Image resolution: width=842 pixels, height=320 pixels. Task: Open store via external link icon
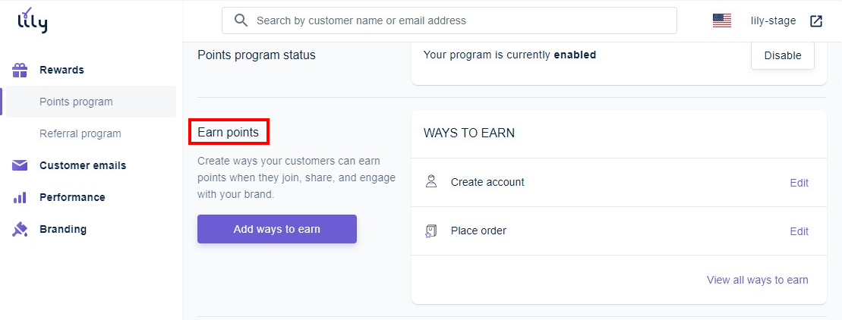pyautogui.click(x=816, y=21)
